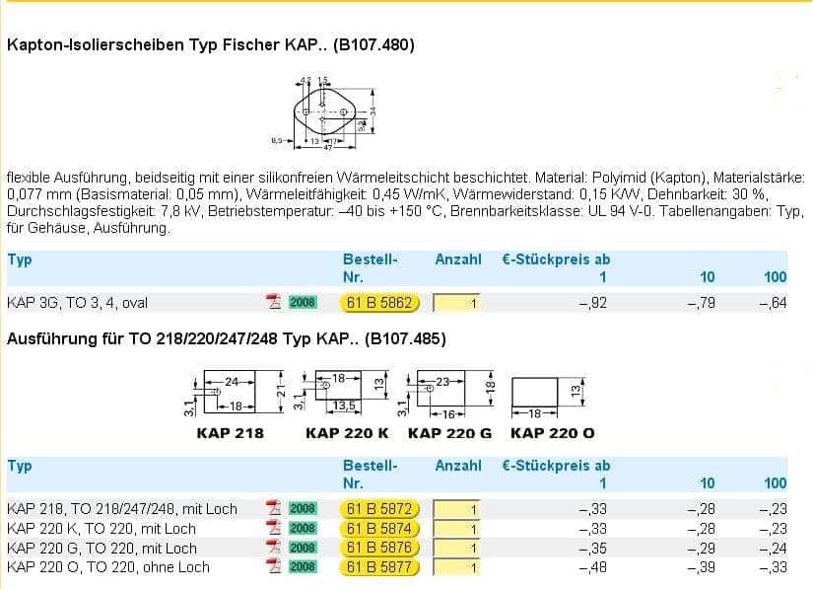Image resolution: width=813 pixels, height=589 pixels.
Task: Order item number 61 B 5862
Action: pyautogui.click(x=379, y=303)
